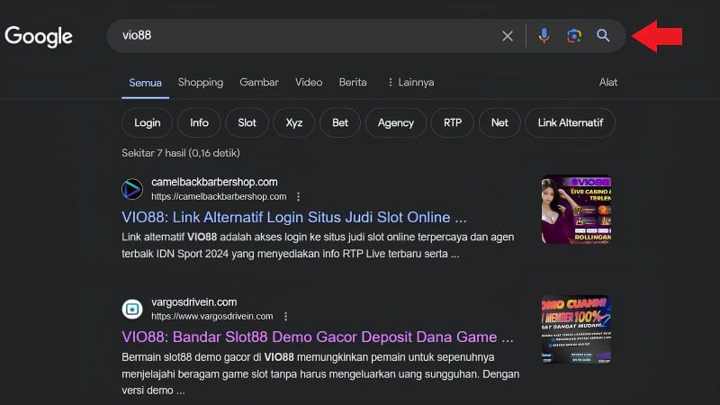Open Google Lens image search
Screen dimensions: 720x405
[x=574, y=36]
